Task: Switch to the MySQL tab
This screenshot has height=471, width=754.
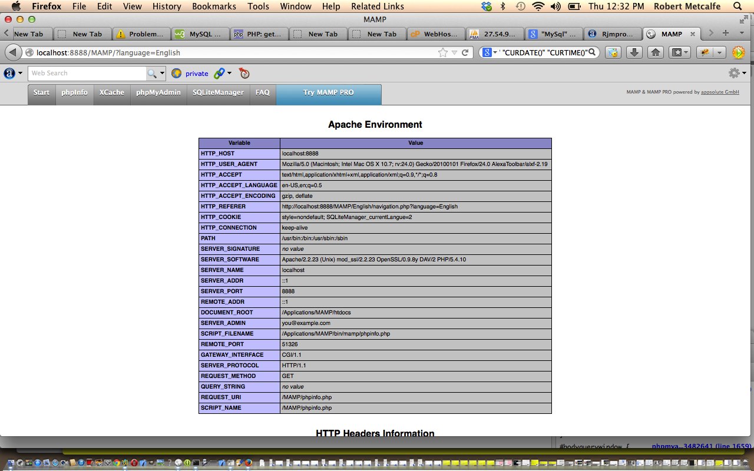Action: (200, 34)
